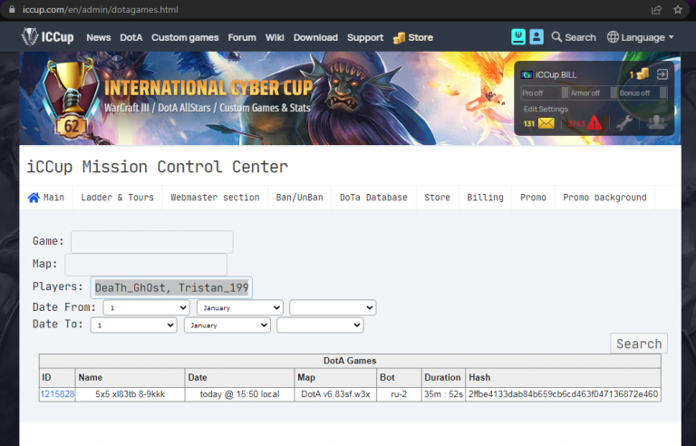This screenshot has width=696, height=446.
Task: Open the Date To month dropdown
Action: [227, 325]
